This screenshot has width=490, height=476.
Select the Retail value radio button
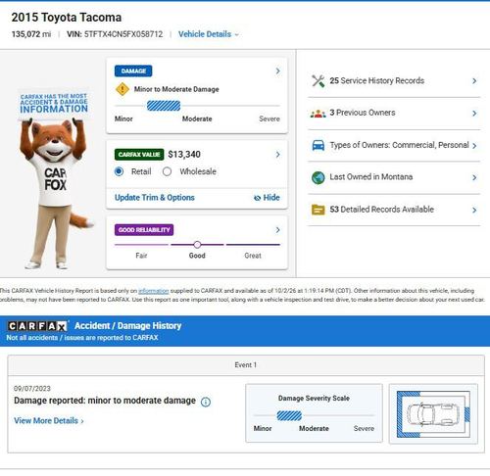tap(119, 171)
